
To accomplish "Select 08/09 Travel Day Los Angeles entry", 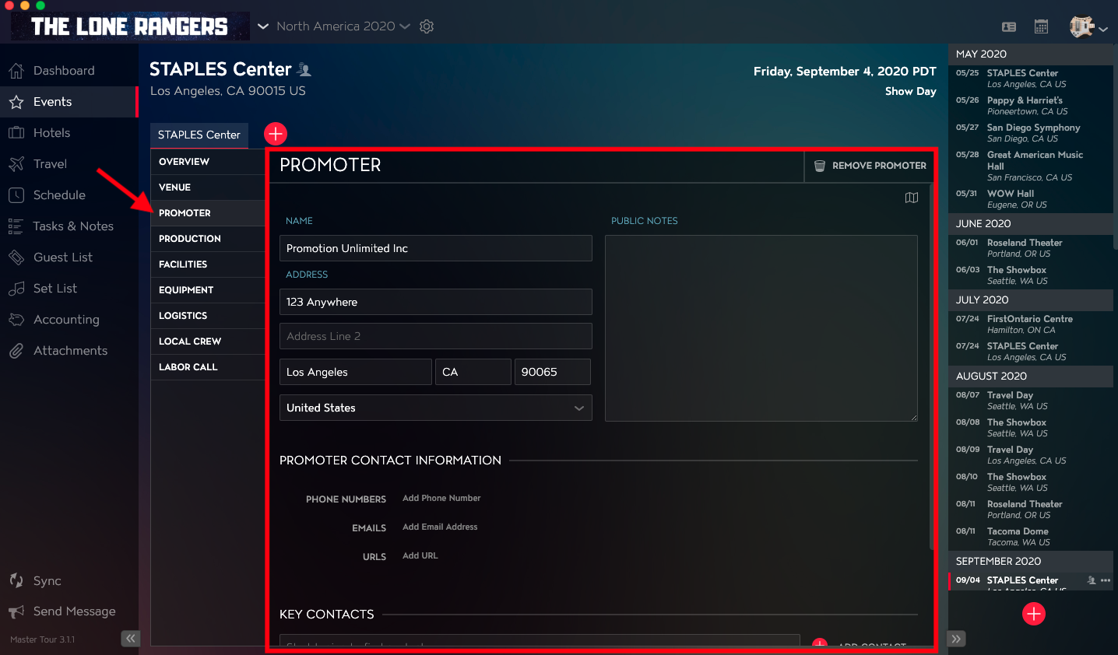I will pos(1031,455).
